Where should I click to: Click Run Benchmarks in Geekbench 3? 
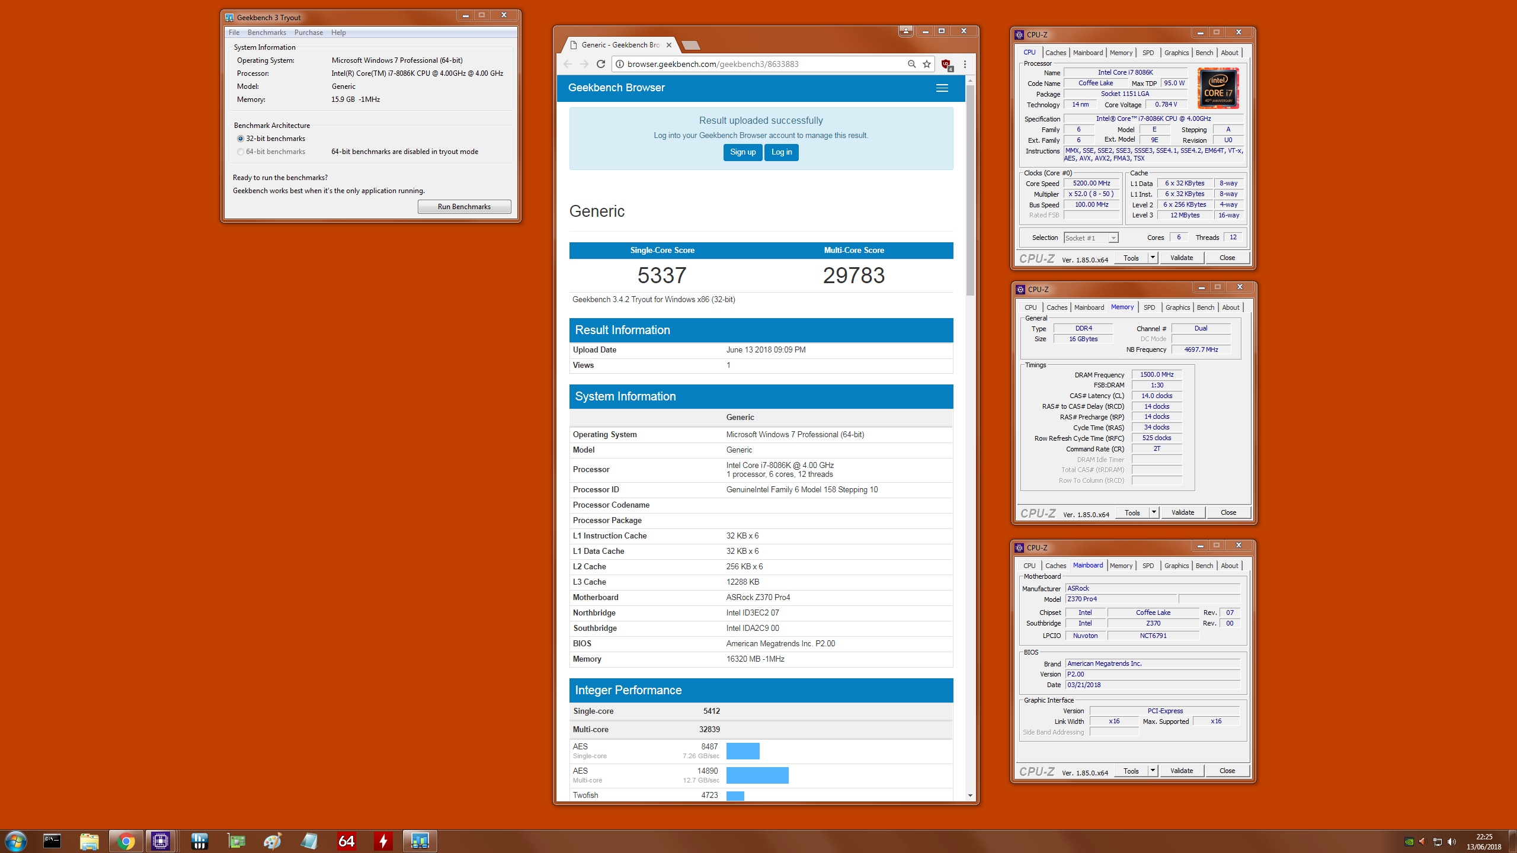tap(464, 207)
